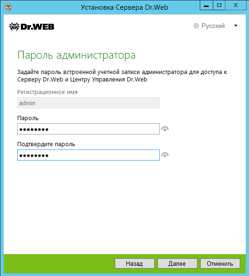Click the installer box icon in title bar

[8, 7]
